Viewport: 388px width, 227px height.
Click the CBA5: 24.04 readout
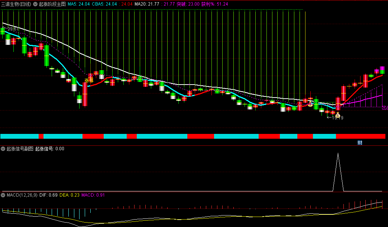click(104, 4)
